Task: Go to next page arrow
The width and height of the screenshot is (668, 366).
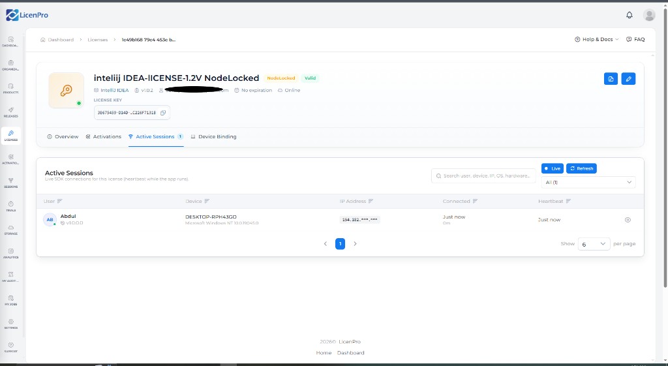Action: coord(355,244)
